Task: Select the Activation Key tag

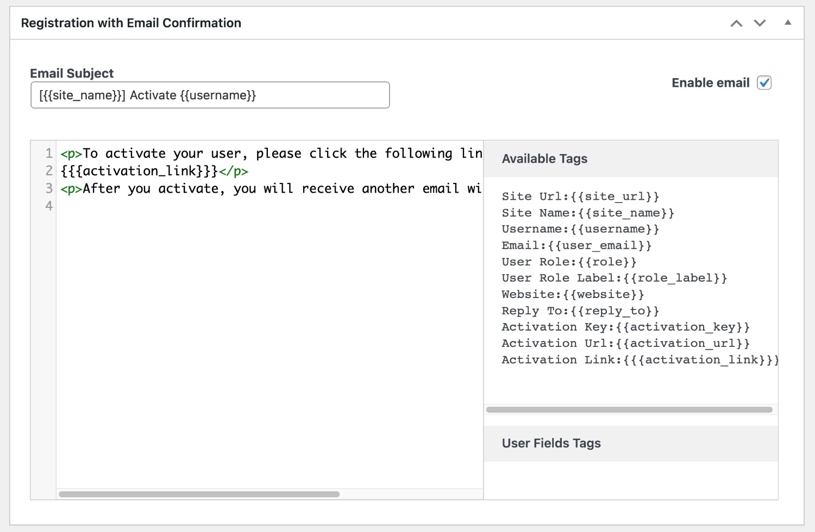Action: 625,327
